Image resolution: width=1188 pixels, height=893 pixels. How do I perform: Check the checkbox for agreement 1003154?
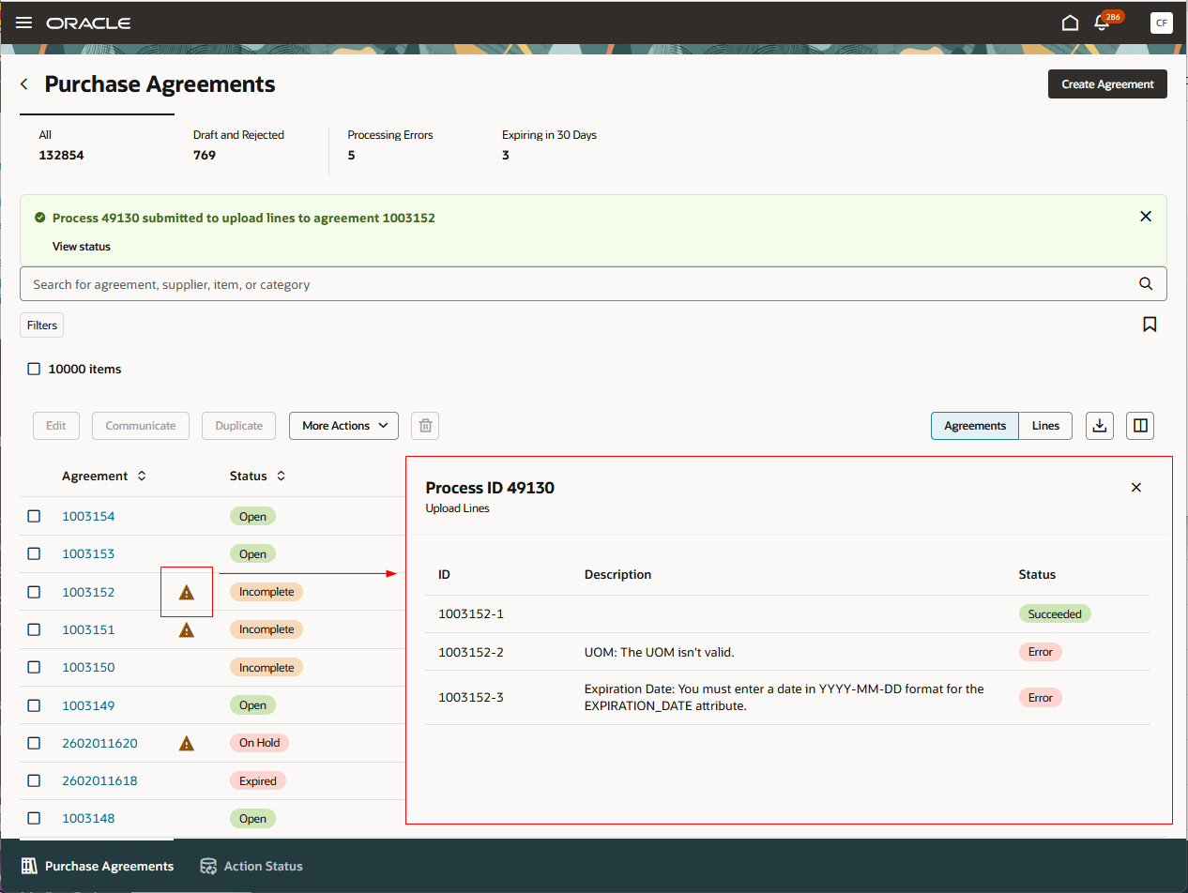coord(34,516)
